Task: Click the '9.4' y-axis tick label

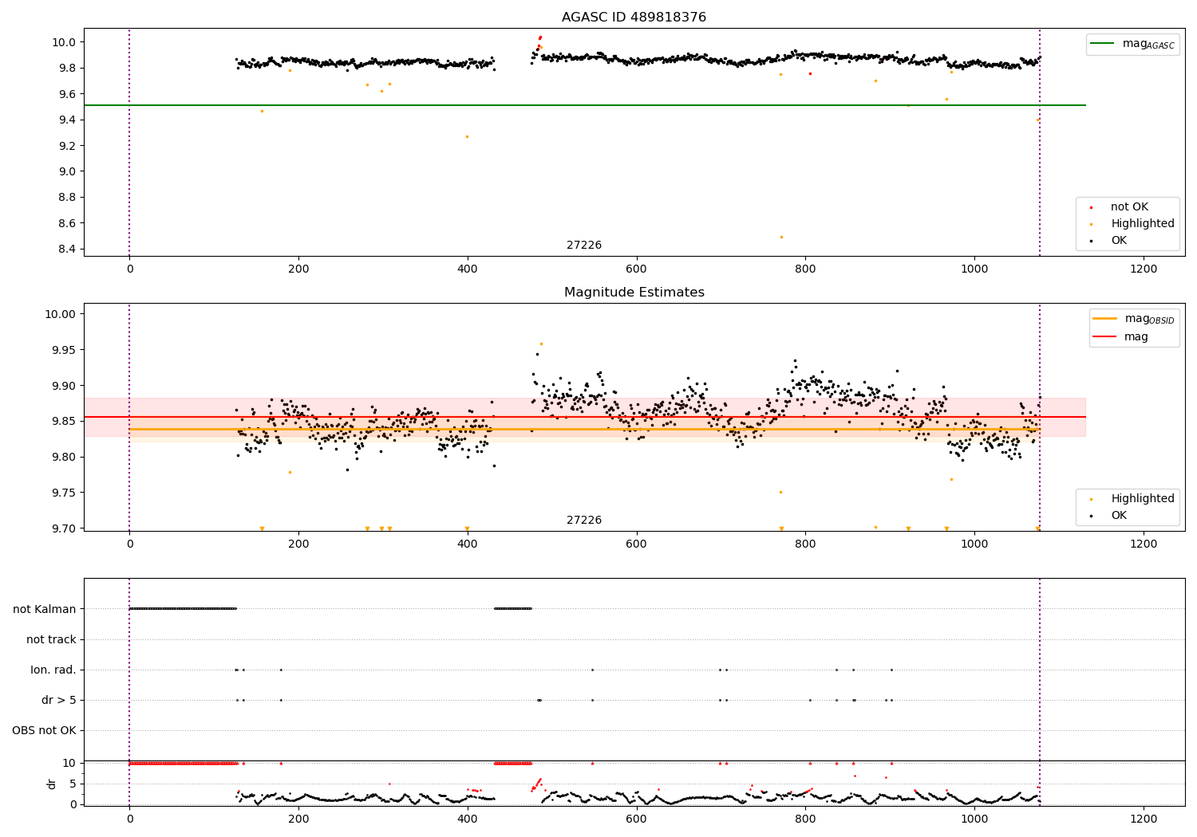Action: pos(67,120)
